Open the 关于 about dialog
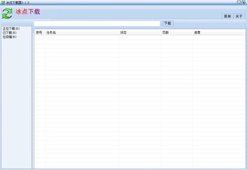 pyautogui.click(x=239, y=16)
